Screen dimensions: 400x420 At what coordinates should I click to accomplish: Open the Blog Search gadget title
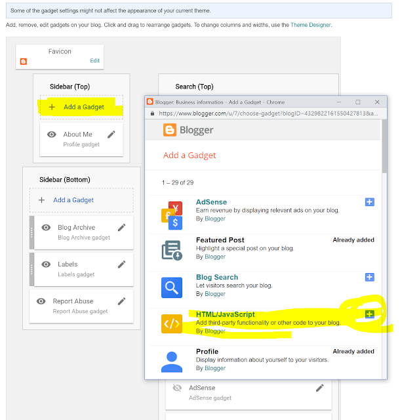click(x=217, y=277)
